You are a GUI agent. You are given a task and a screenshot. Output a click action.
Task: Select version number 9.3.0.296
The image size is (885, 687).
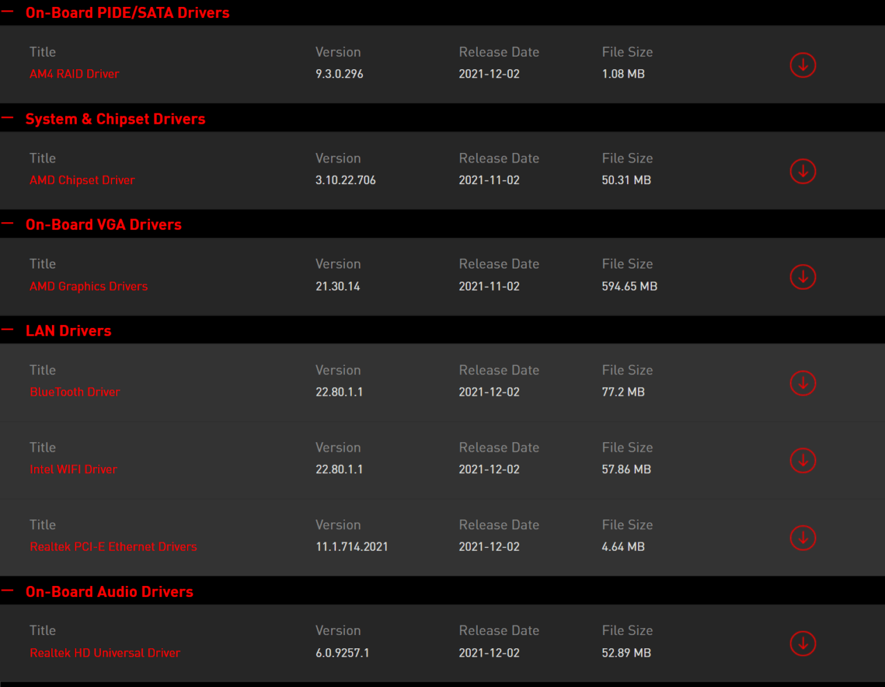339,74
